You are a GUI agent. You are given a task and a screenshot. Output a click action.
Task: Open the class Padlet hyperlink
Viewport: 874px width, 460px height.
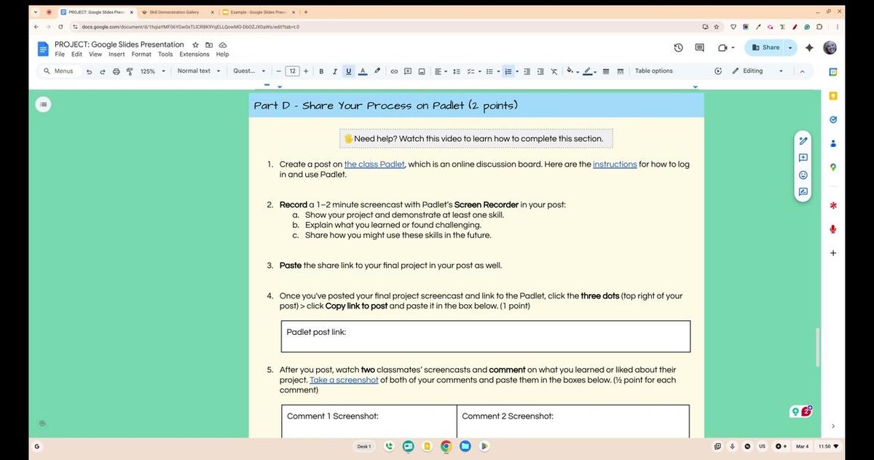tap(374, 164)
